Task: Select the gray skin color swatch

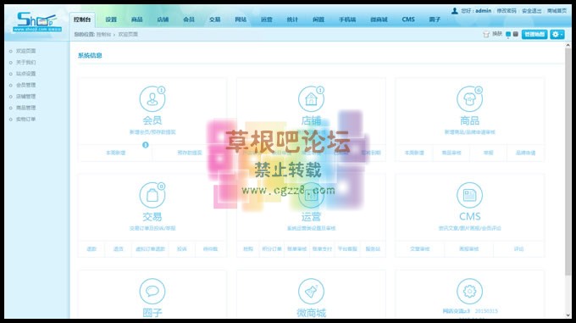Action: 515,34
